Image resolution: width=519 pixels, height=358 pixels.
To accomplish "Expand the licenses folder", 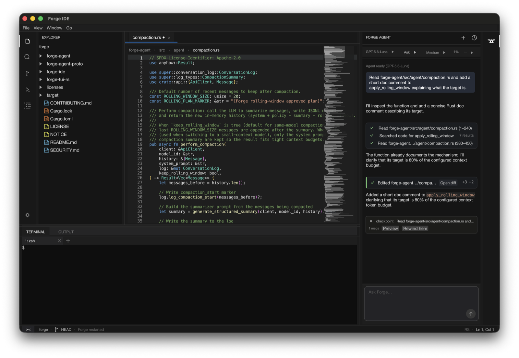I will click(41, 87).
